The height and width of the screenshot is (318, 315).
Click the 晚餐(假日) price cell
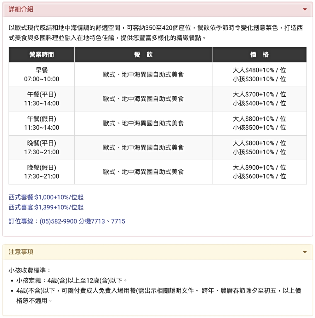(x=260, y=172)
